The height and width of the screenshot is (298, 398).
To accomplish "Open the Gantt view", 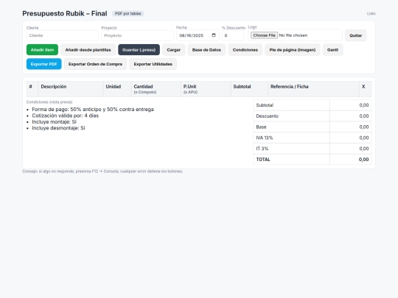I will (x=332, y=50).
